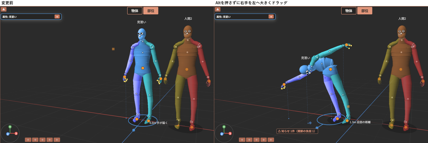Select 見習い's blue right-foot handle in 変更前 panel
Viewport: 428px width, 143px height.
point(137,119)
